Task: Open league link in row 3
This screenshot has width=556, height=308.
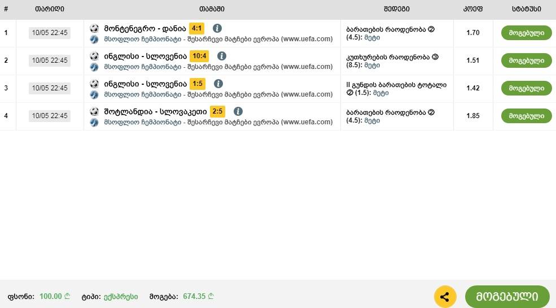Action: coord(218,94)
